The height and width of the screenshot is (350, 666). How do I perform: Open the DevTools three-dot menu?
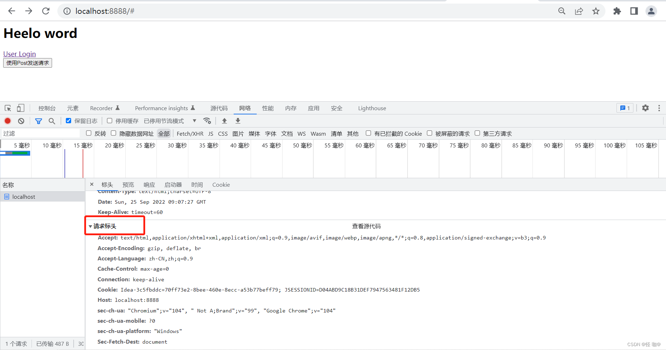659,108
